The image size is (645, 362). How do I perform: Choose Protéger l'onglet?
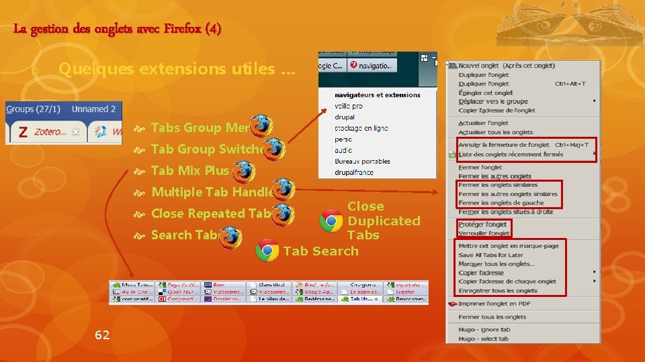point(482,225)
